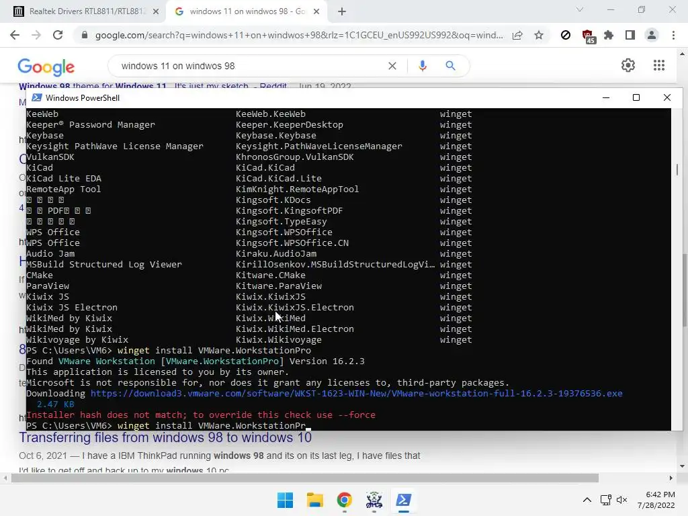Open uBlock extension with 45 badge

(588, 36)
